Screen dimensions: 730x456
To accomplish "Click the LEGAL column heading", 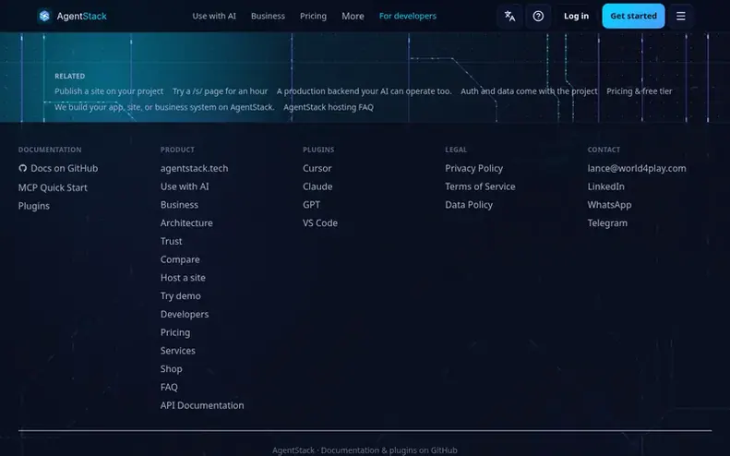I will pos(456,150).
